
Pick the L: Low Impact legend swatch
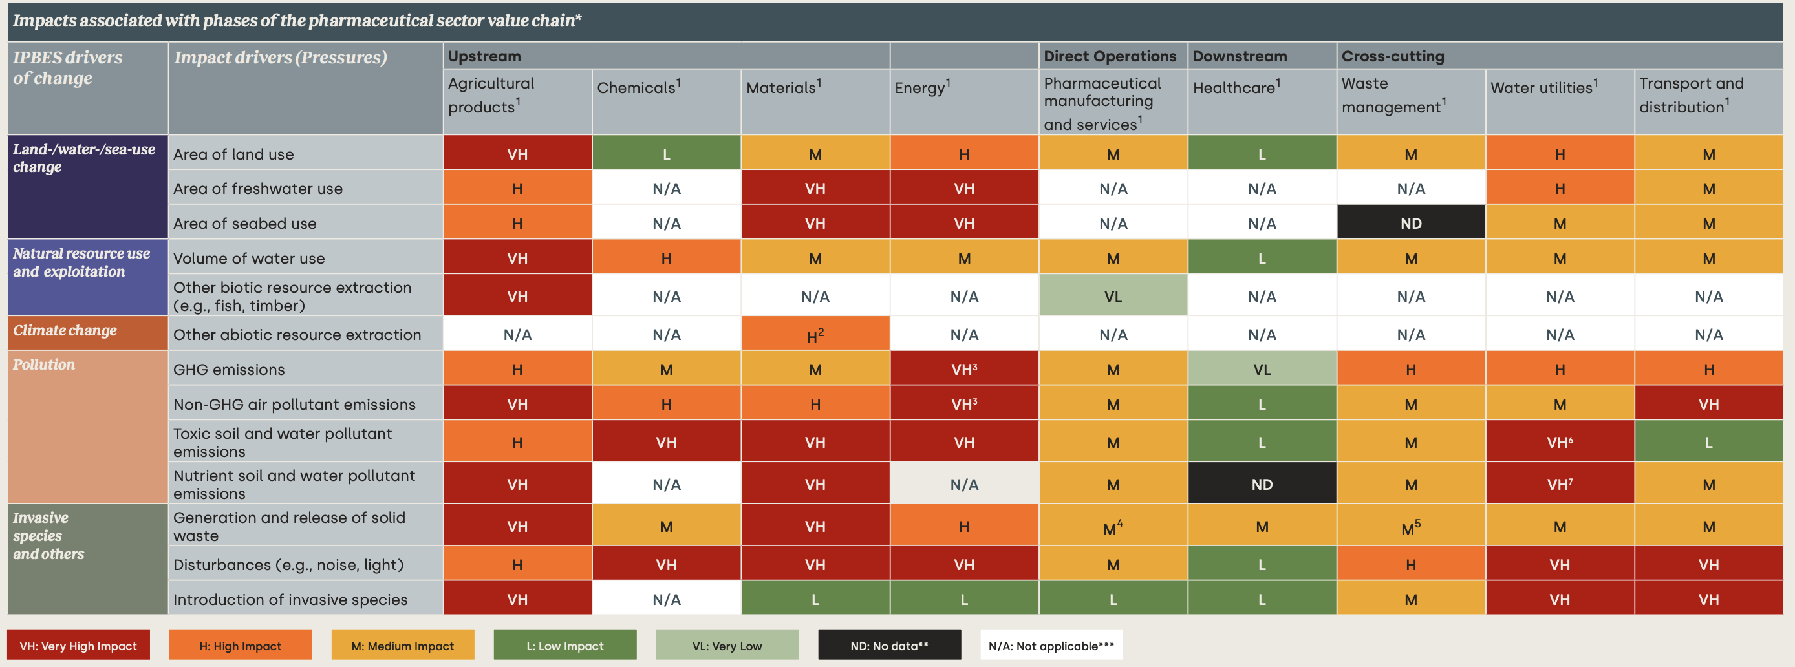565,646
